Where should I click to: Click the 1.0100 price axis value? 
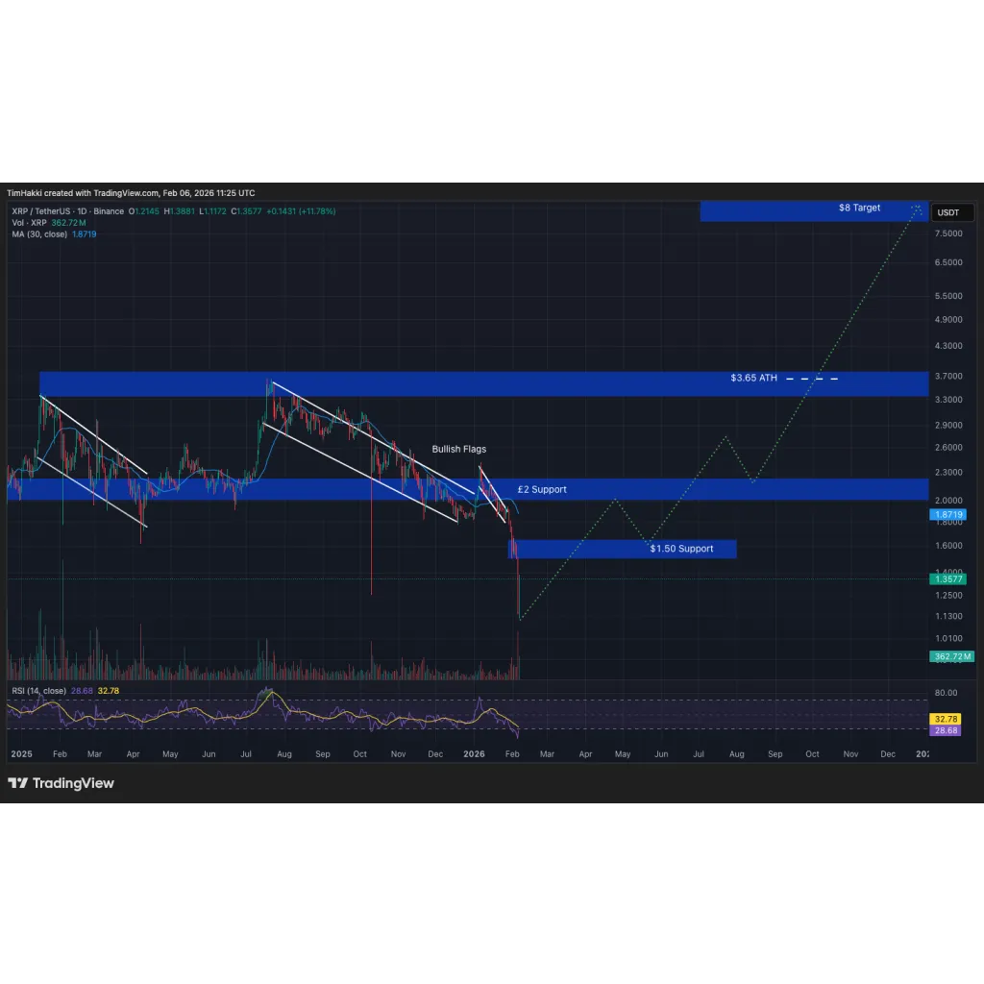tap(948, 638)
